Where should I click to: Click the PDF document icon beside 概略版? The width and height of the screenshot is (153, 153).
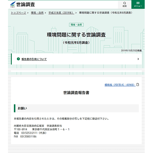138,85
